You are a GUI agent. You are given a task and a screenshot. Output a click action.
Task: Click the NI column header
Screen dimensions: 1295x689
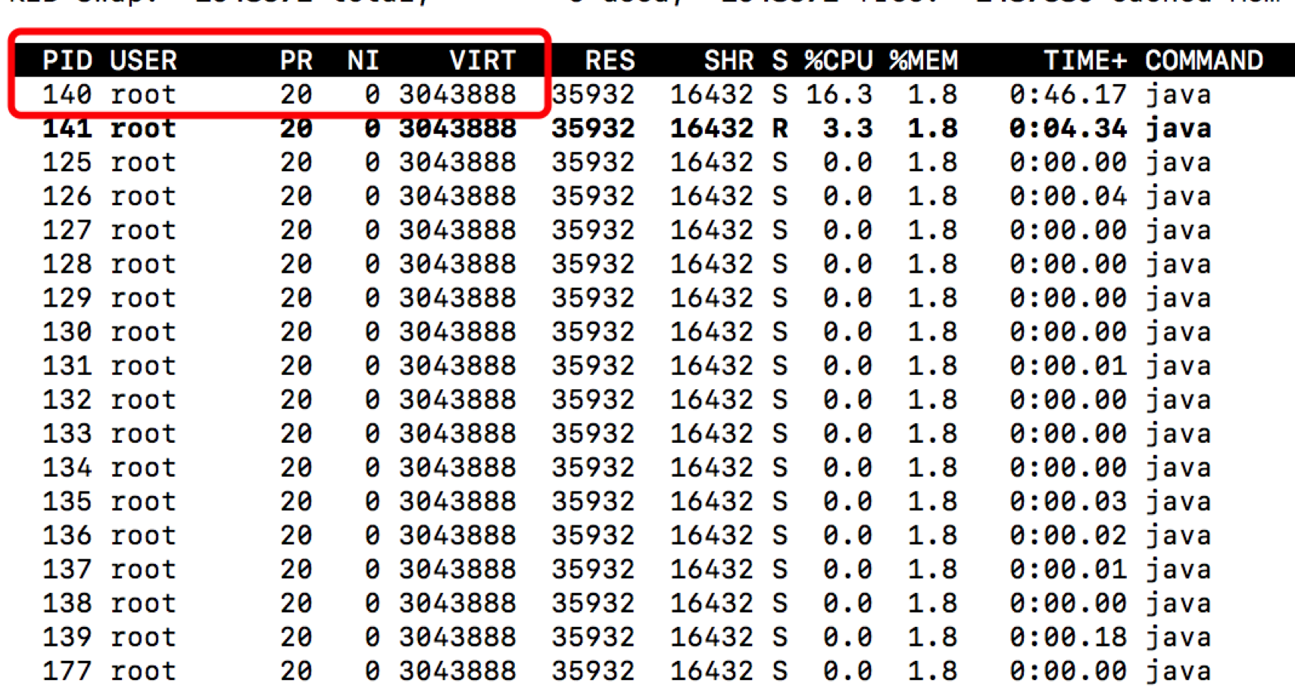pyautogui.click(x=363, y=61)
